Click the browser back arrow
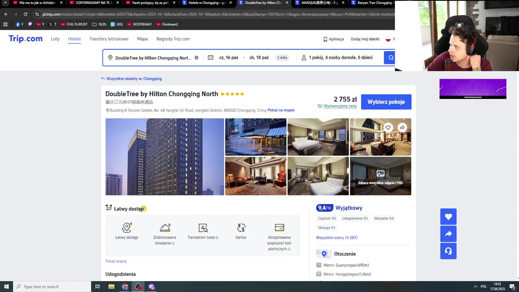The image size is (519, 292). [x=6, y=14]
